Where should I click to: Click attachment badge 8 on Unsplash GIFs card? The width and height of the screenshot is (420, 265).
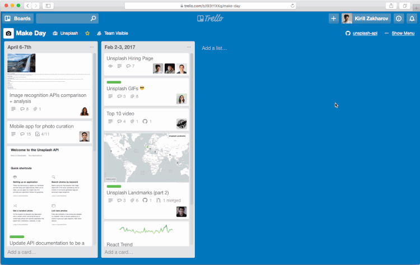134,96
